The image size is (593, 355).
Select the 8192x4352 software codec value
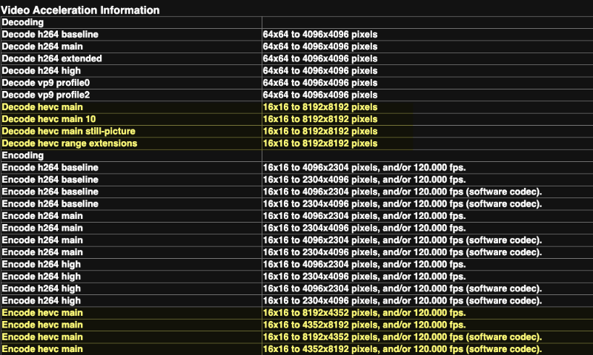tap(402, 337)
